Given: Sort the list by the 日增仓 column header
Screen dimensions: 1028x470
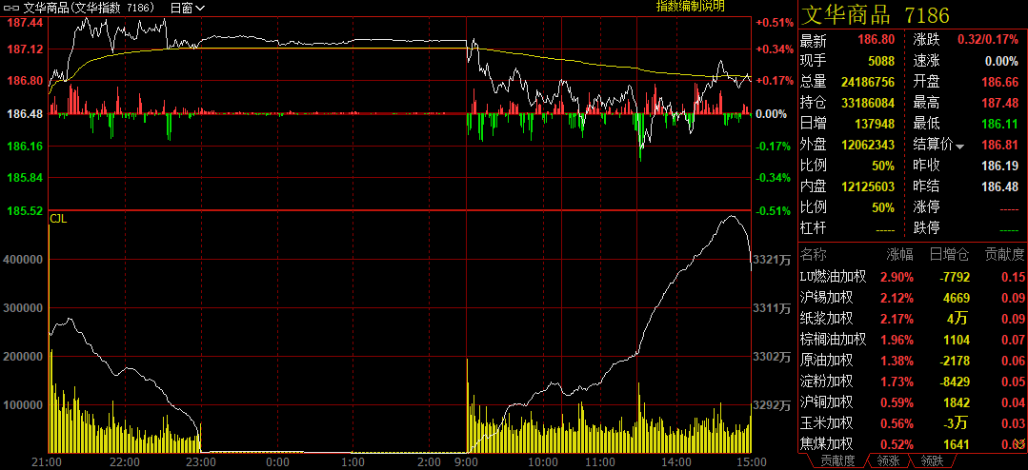Looking at the screenshot, I should click(x=949, y=254).
